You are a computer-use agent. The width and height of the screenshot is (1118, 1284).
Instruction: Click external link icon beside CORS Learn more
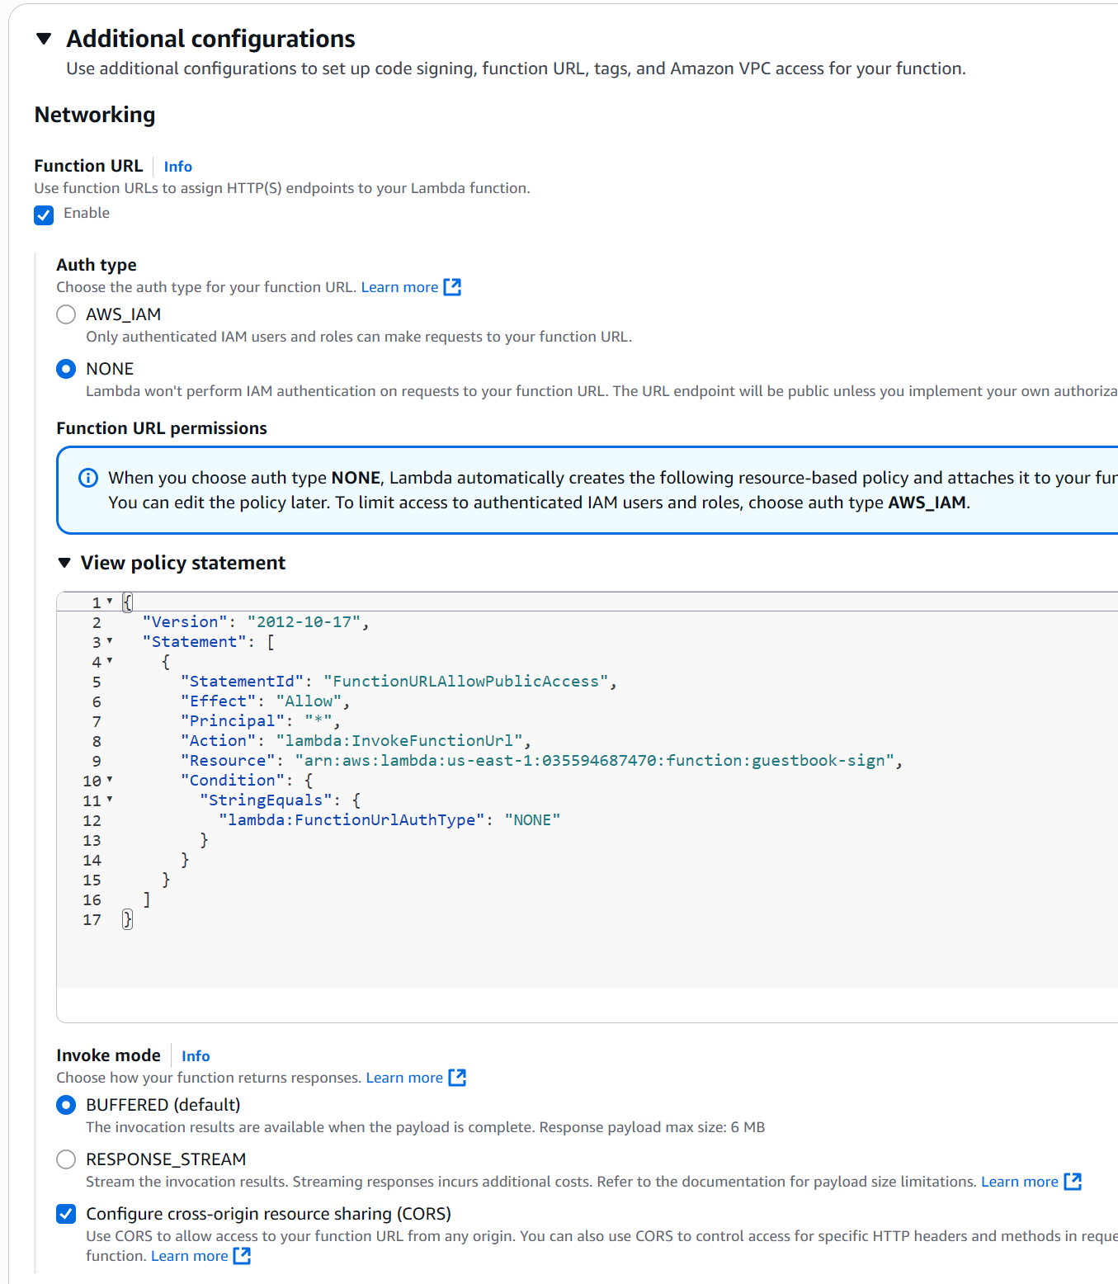(242, 1256)
